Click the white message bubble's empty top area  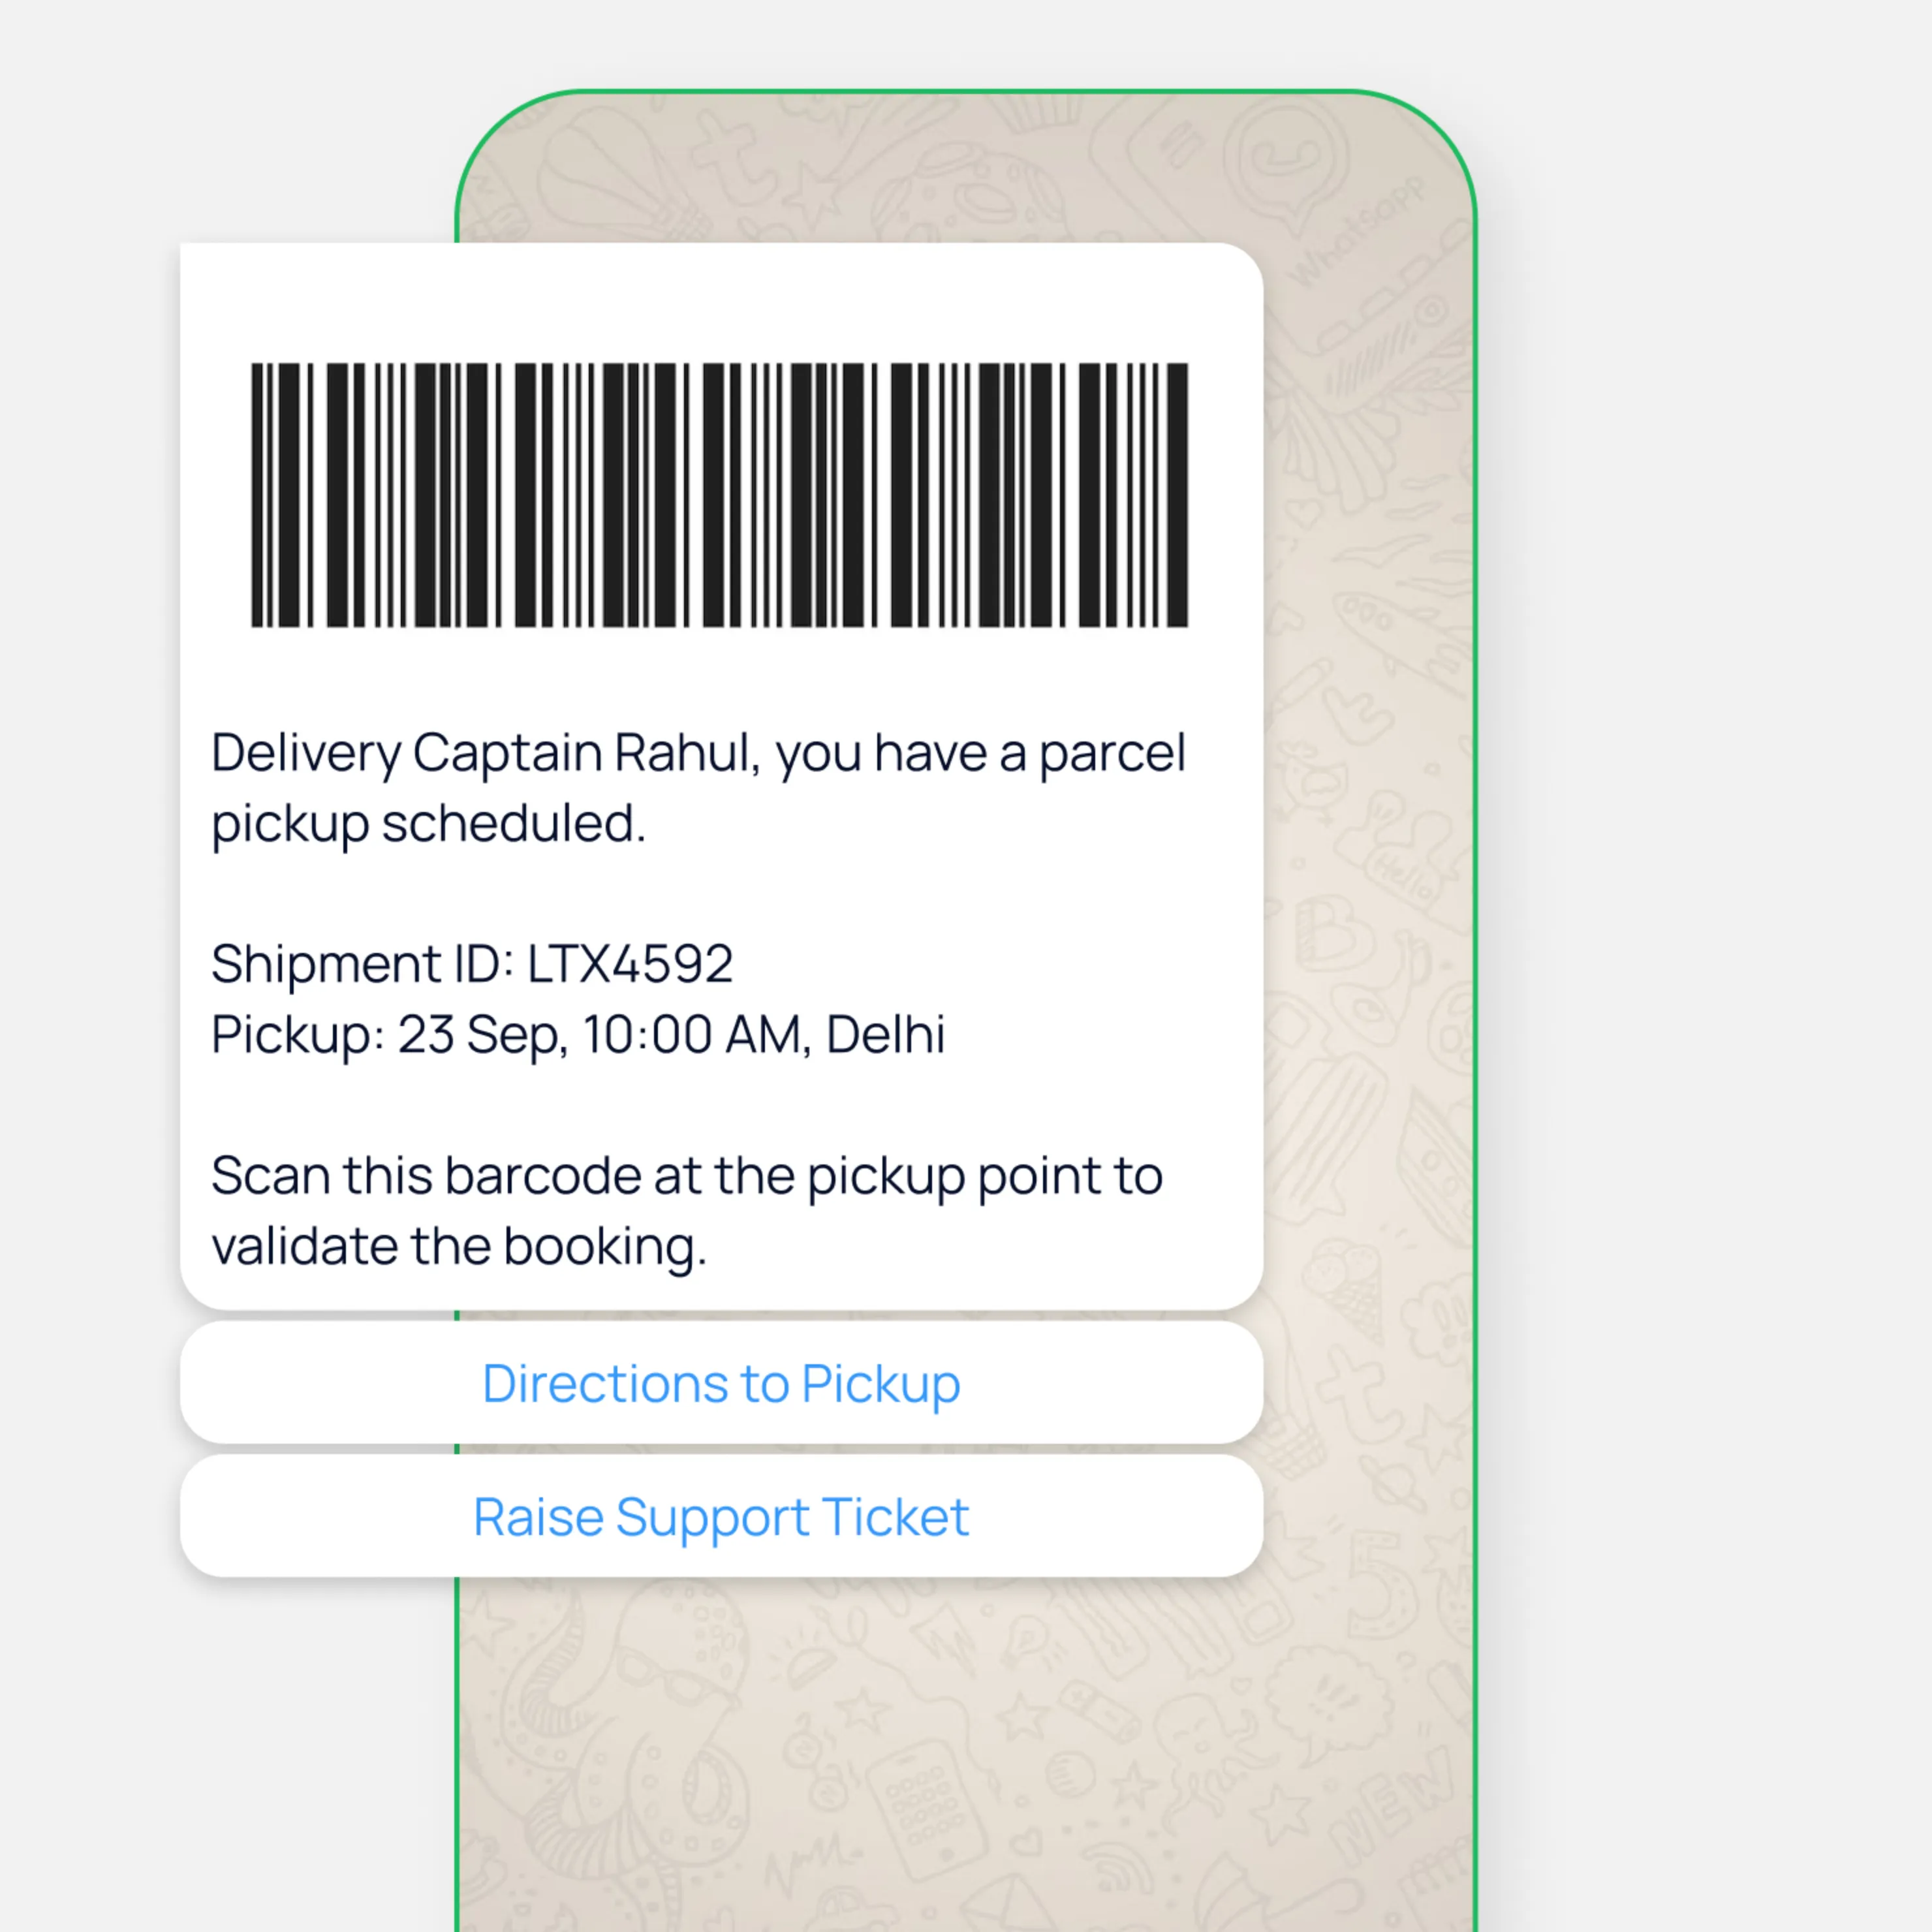tap(721, 300)
